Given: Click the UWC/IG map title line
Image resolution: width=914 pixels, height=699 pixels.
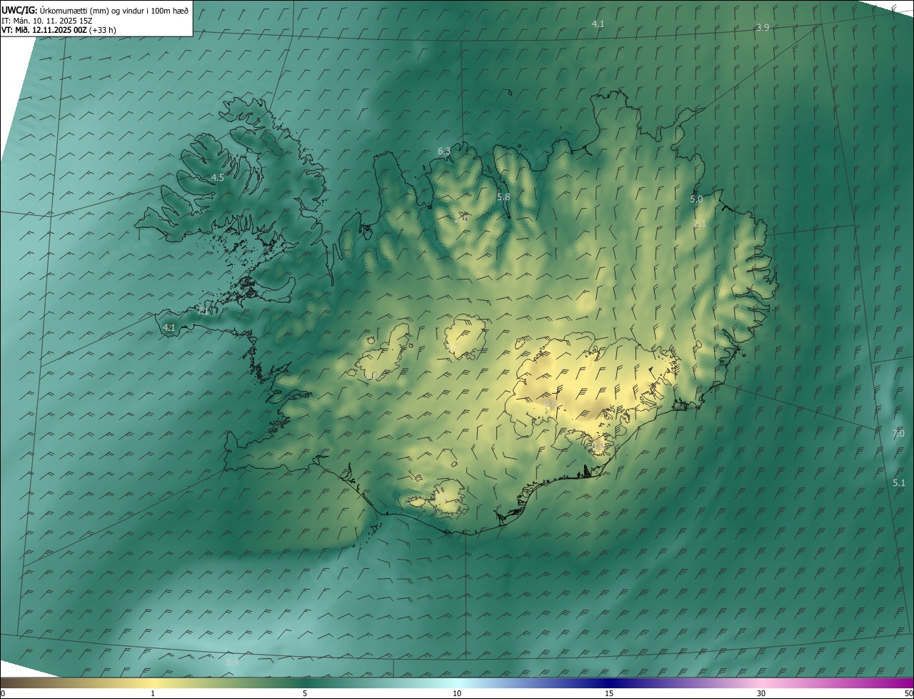Looking at the screenshot, I should [95, 10].
